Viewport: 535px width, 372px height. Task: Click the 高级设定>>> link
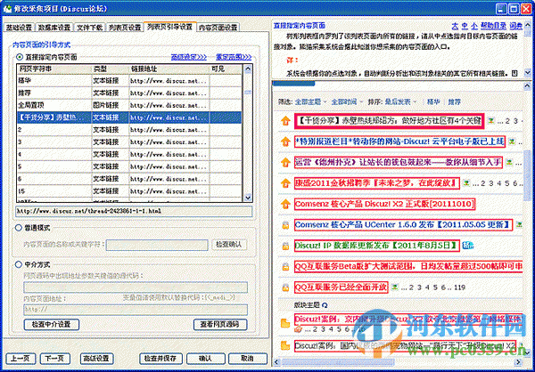(x=189, y=57)
